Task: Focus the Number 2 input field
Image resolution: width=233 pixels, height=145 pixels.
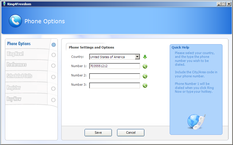Action: [114, 76]
